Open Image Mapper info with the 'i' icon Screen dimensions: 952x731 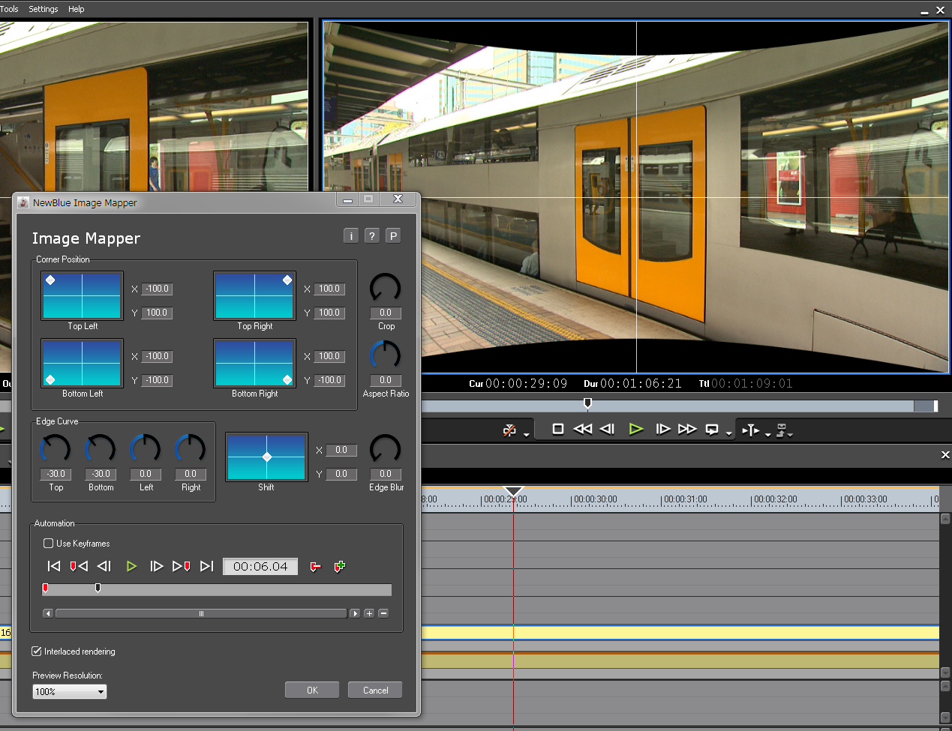pyautogui.click(x=350, y=236)
